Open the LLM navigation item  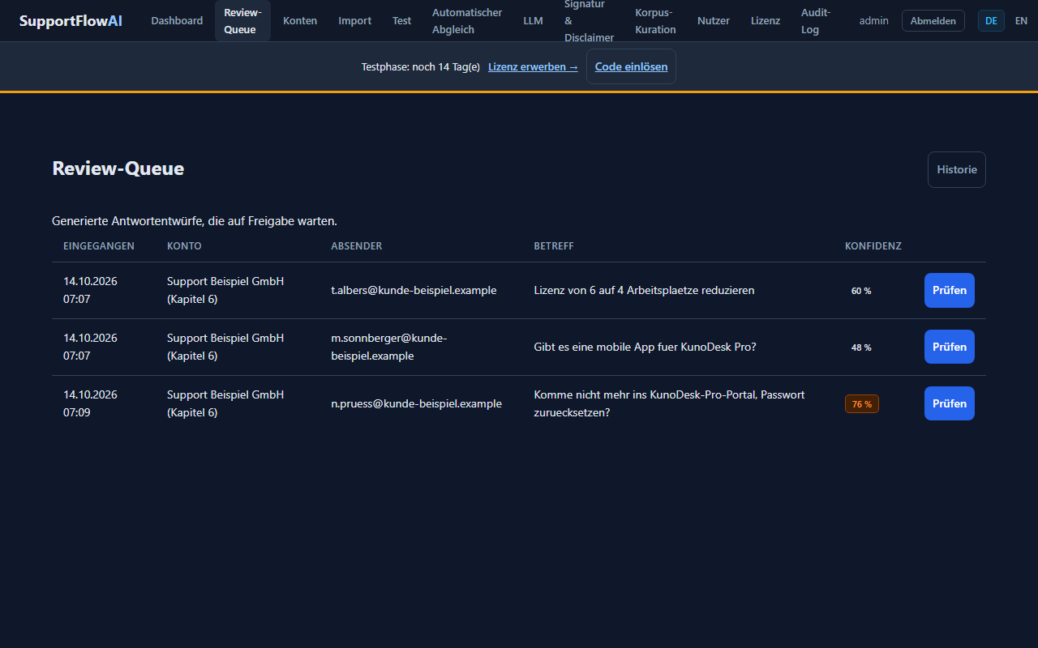click(533, 21)
